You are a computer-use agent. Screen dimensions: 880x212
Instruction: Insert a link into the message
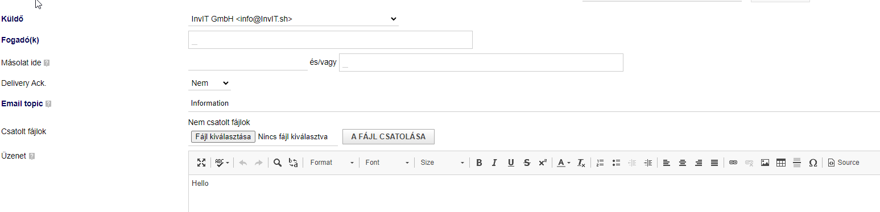733,163
